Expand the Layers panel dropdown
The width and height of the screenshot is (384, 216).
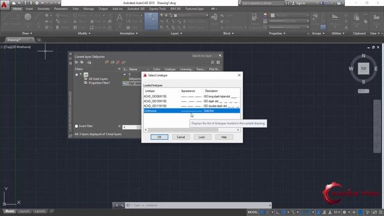click(x=176, y=34)
